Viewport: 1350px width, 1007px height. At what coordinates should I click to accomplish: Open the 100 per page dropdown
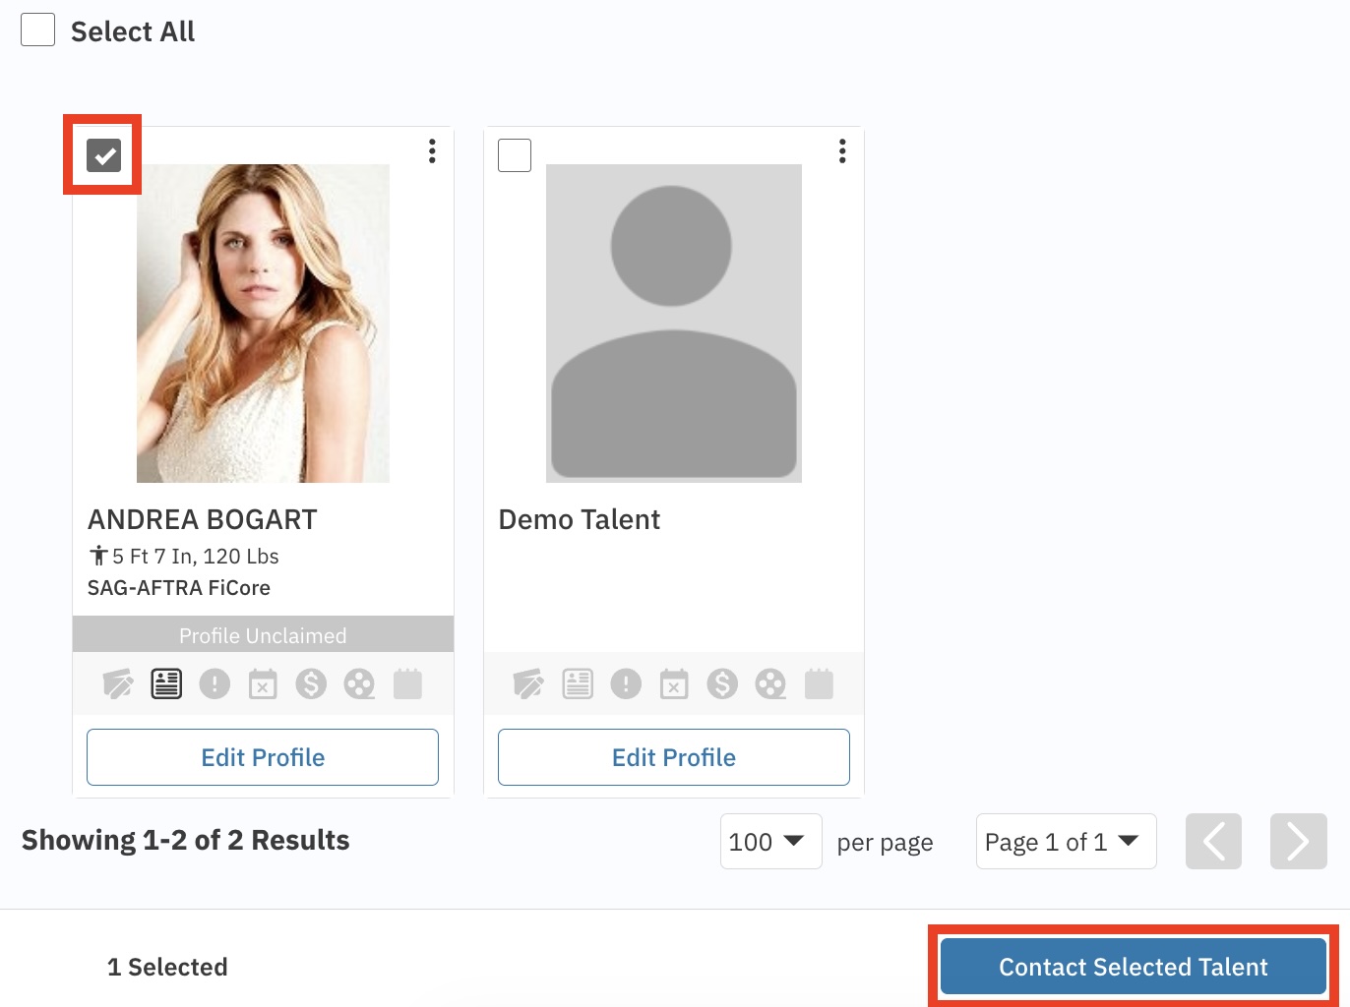[x=770, y=842]
